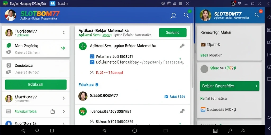Click the search icon in right SLOTBOM77 panel
This screenshot has height=135, width=271.
coord(257,15)
